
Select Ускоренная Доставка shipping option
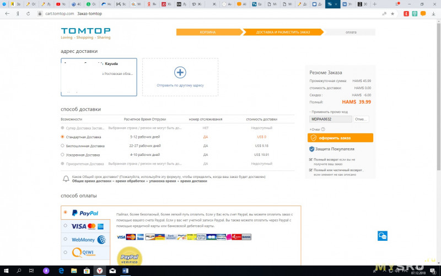[62, 155]
